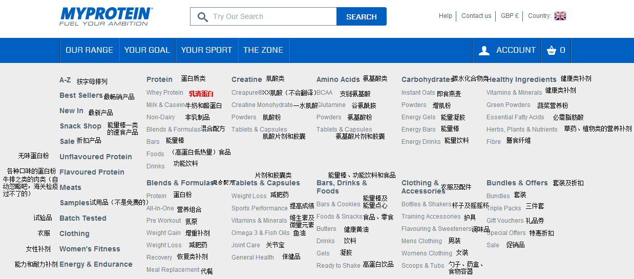The width and height of the screenshot is (634, 279).
Task: Open the Sale link in left list
Action: coord(67,141)
